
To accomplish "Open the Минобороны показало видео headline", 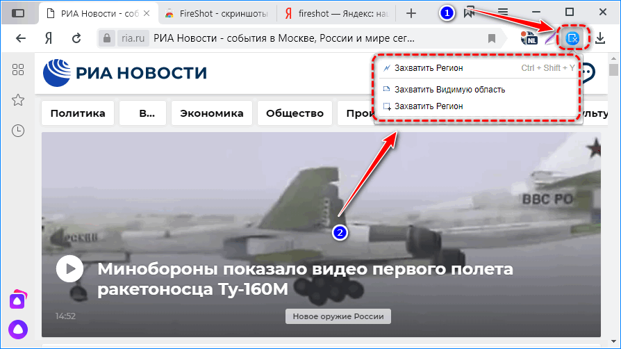I will [305, 279].
